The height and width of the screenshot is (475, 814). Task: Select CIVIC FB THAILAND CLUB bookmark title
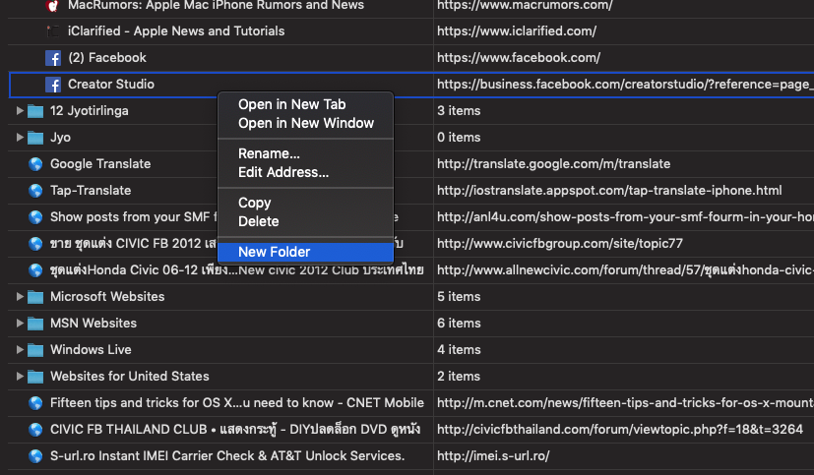click(x=235, y=429)
